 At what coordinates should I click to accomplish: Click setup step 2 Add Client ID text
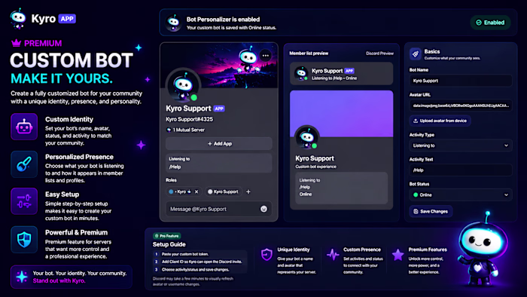click(x=202, y=262)
